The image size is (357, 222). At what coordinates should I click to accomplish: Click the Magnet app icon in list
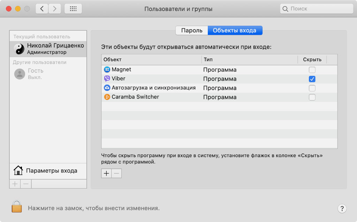click(x=107, y=70)
